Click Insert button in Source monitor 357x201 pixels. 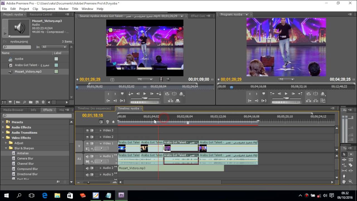tap(170, 100)
